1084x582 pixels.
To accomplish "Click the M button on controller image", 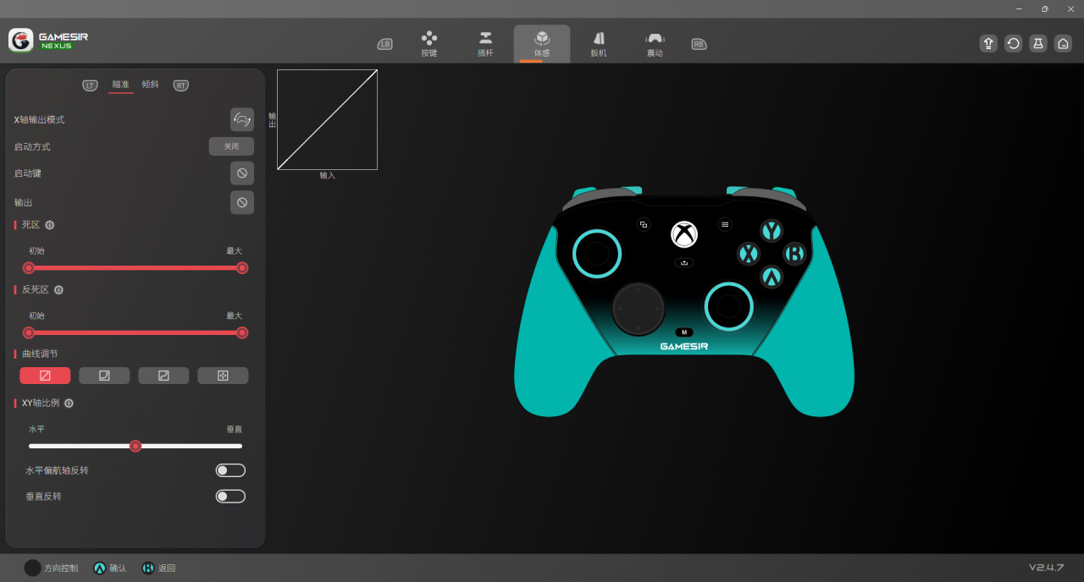I will (684, 332).
